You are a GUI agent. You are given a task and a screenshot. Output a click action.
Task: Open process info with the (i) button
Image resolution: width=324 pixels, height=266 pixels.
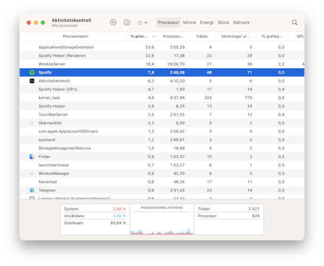pyautogui.click(x=127, y=22)
